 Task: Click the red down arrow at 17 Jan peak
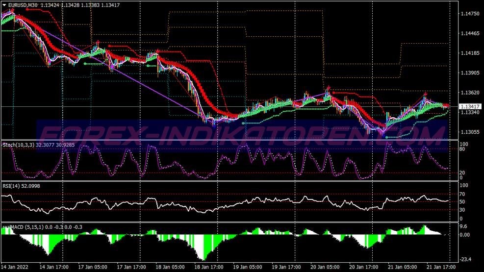pyautogui.click(x=98, y=42)
